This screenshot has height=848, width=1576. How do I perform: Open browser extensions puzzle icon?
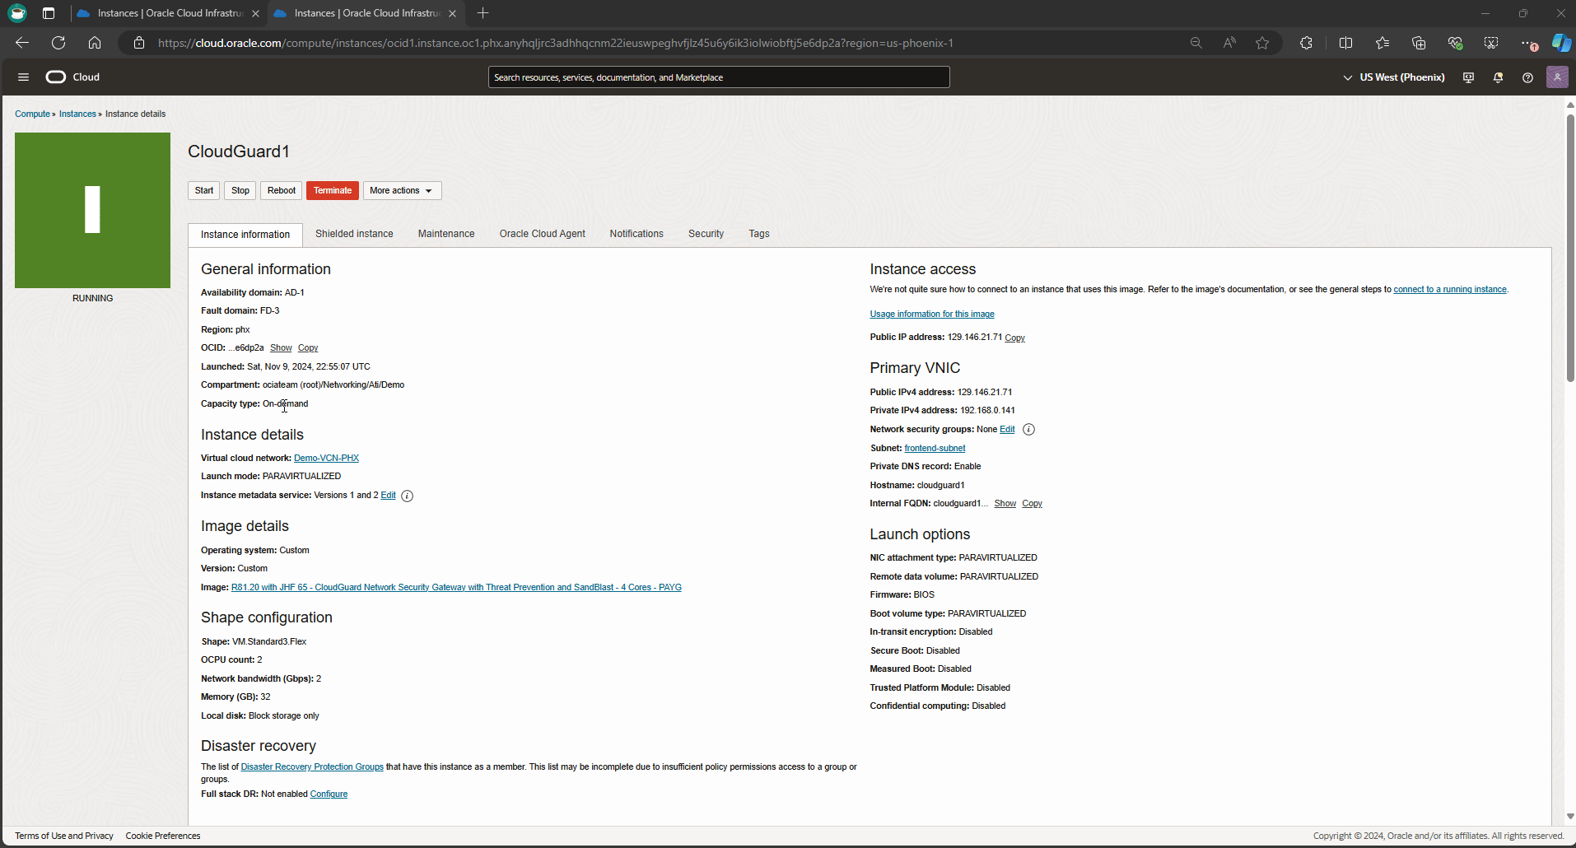point(1306,43)
